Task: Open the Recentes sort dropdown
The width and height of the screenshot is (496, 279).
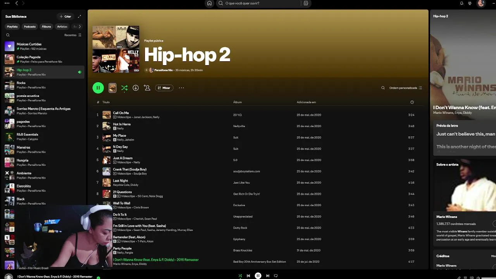Action: (73, 35)
